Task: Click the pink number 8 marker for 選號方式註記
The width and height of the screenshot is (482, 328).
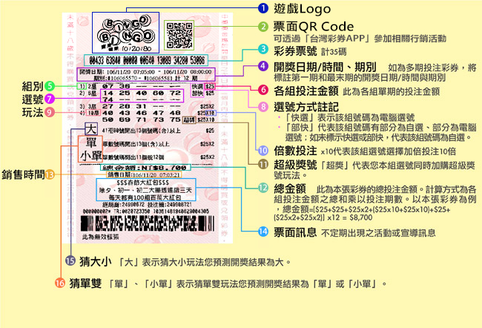Action: [263, 107]
